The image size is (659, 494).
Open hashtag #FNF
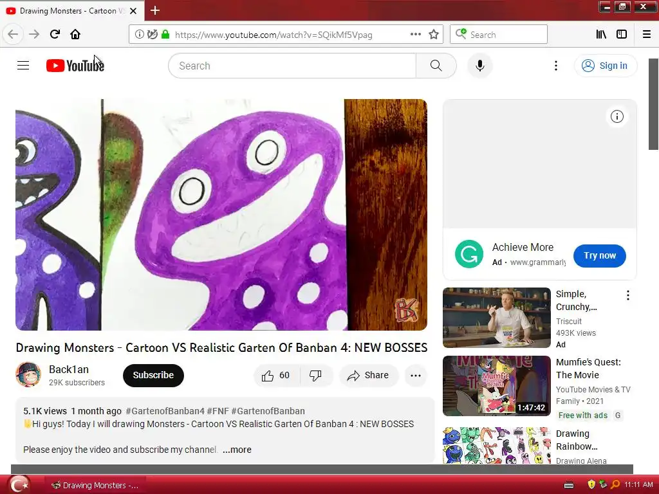(x=218, y=411)
